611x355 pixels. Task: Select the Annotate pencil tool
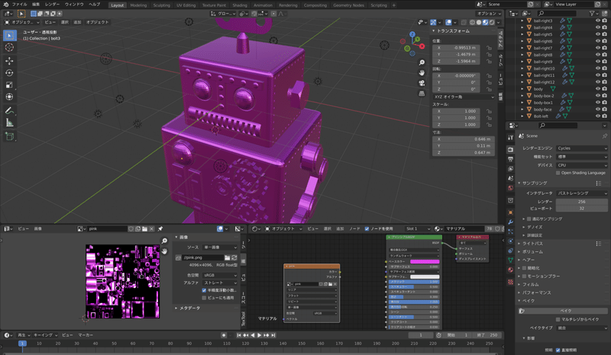pyautogui.click(x=9, y=111)
